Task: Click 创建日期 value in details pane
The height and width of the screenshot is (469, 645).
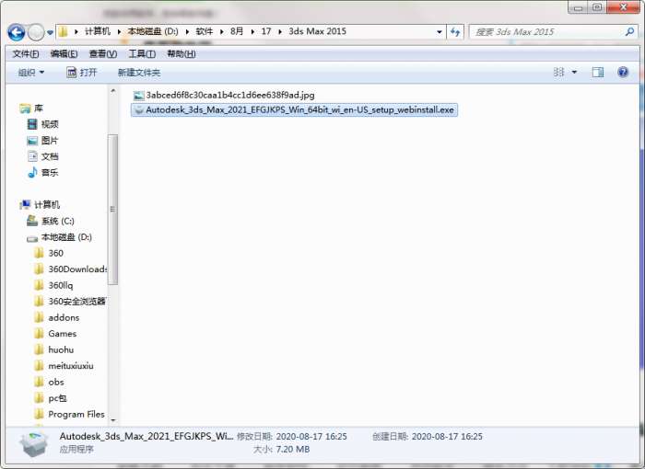Action: pyautogui.click(x=447, y=436)
